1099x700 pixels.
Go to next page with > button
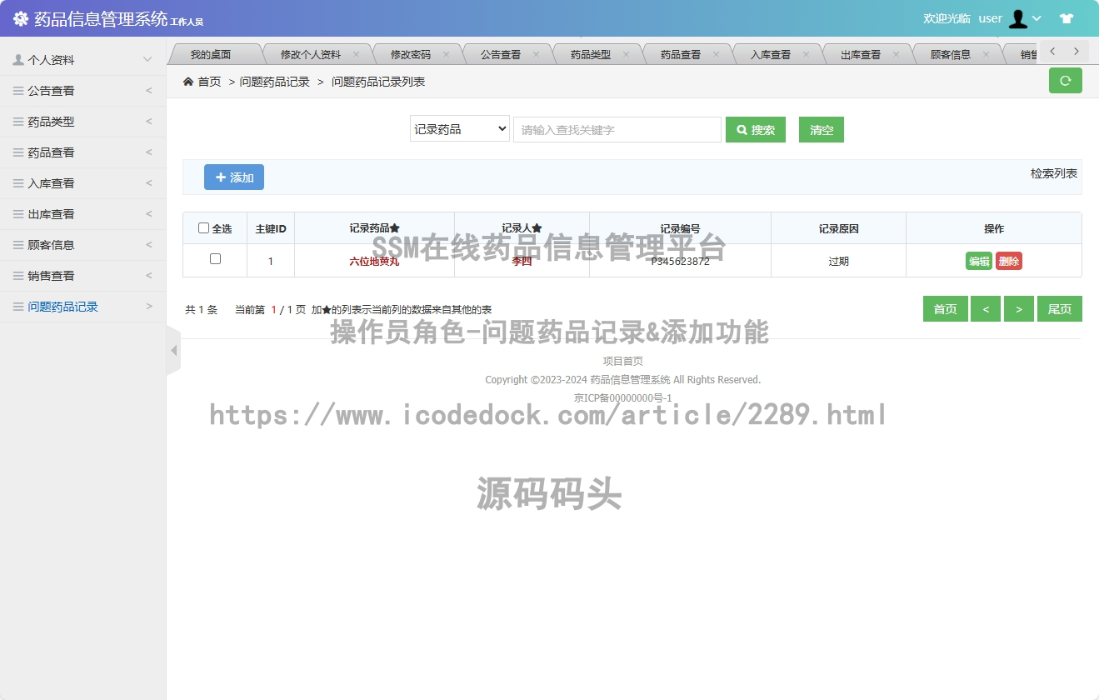(x=1019, y=308)
